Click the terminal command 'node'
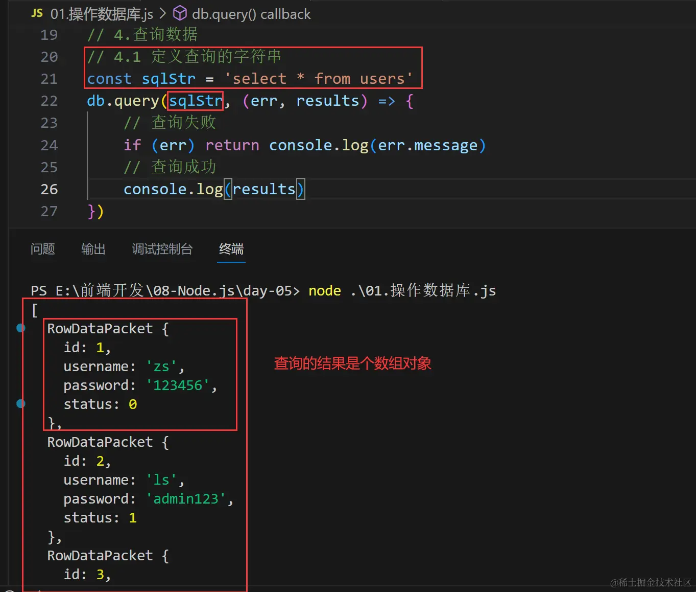 [325, 290]
